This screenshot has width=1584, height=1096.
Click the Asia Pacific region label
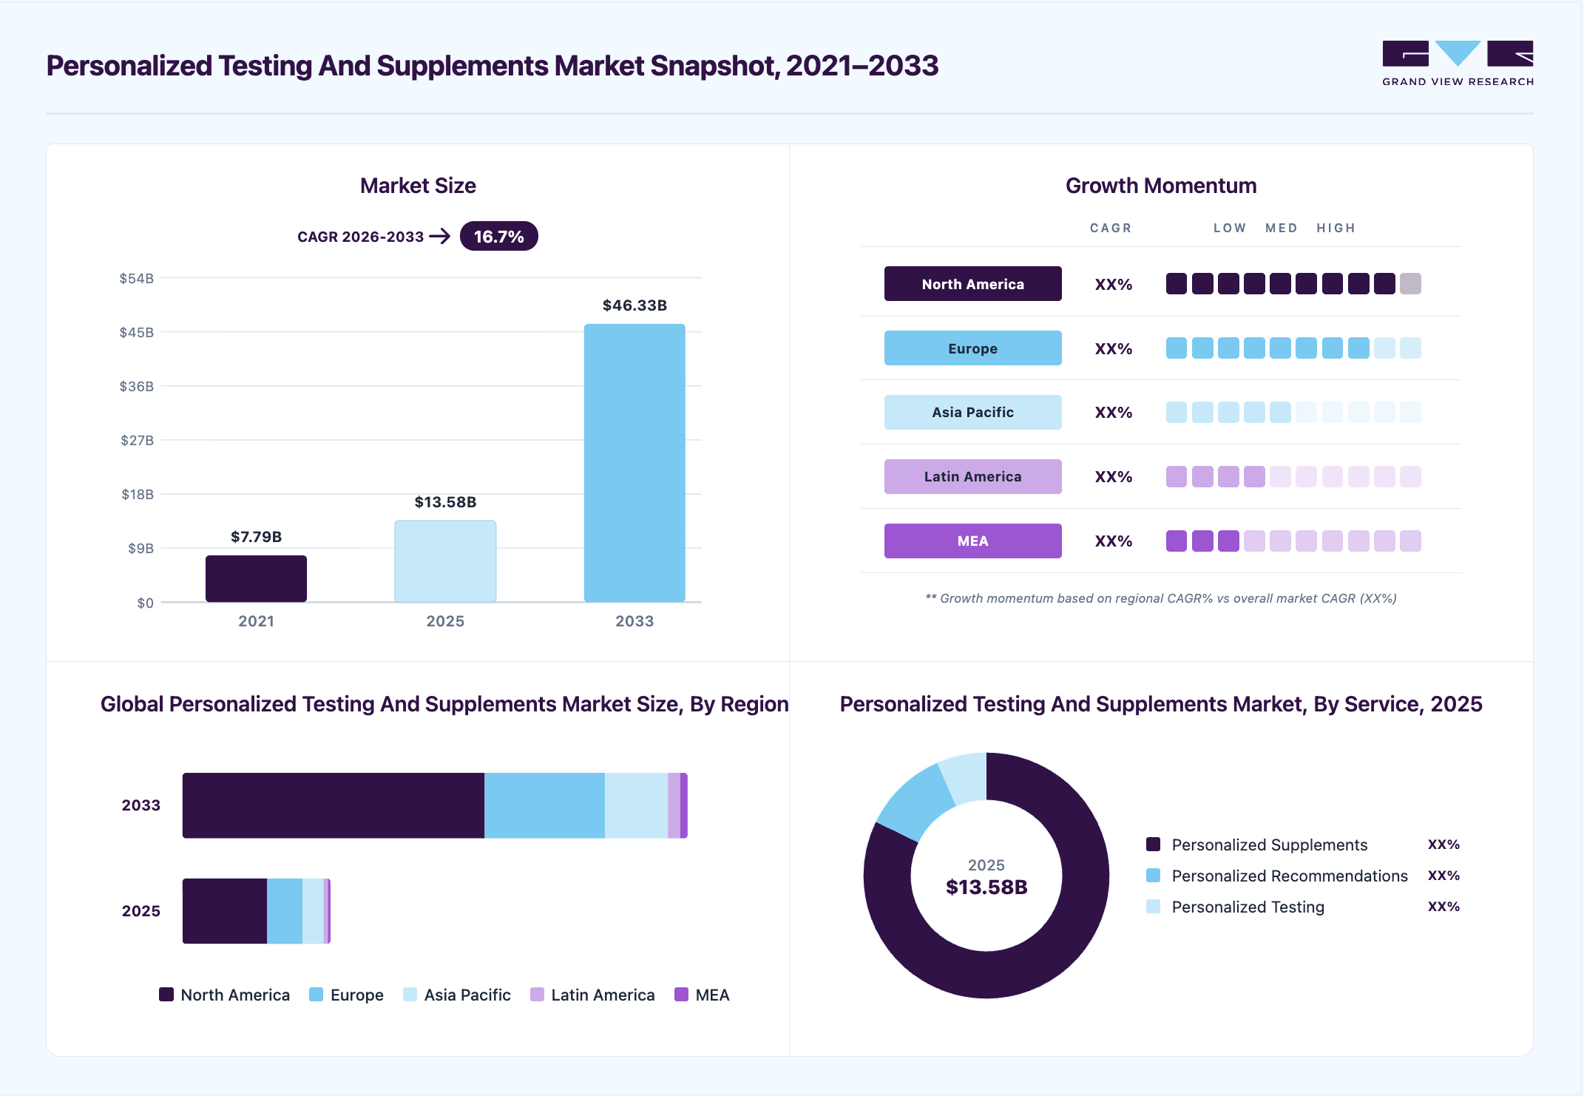(972, 413)
